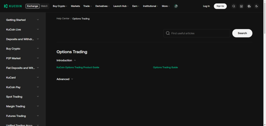Go to Help Center breadcrumb
This screenshot has width=266, height=126.
[x=63, y=18]
